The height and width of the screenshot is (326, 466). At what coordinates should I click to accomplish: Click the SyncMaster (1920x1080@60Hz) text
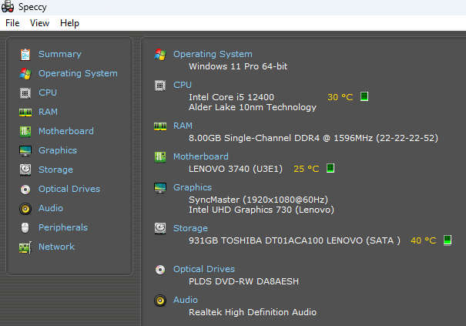tap(258, 200)
